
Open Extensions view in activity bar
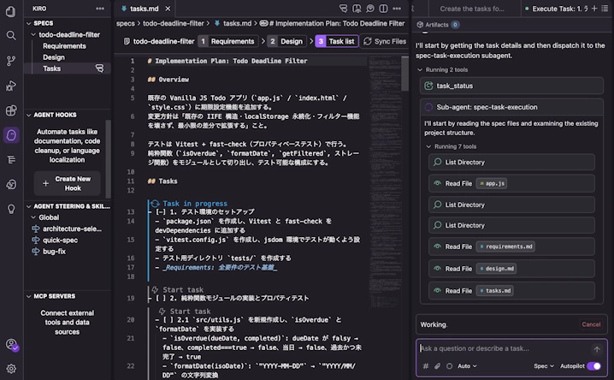[x=11, y=110]
